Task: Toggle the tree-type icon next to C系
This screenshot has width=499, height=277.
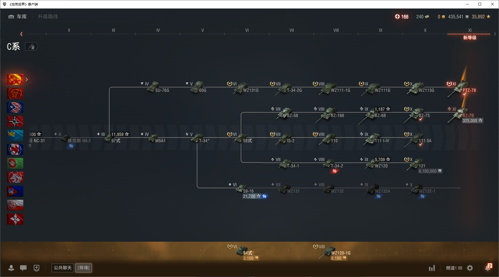Action: 32,47
